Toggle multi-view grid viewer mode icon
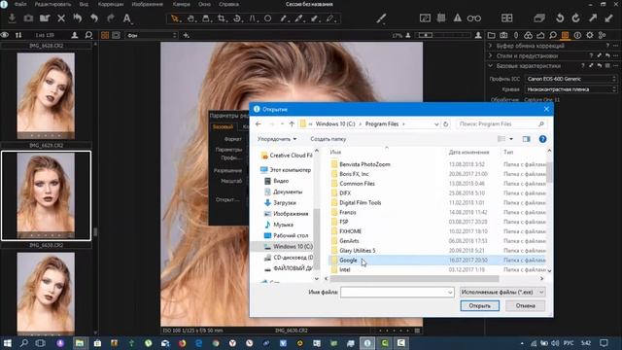The image size is (622, 350). click(105, 35)
